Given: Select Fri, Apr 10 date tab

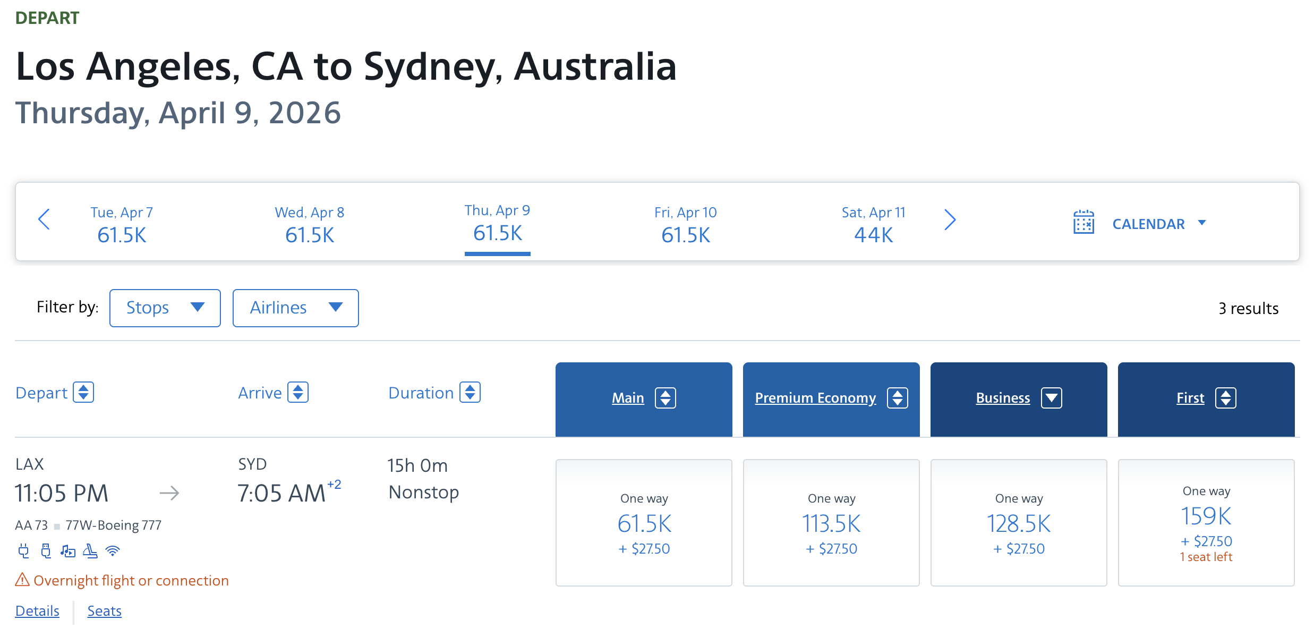Looking at the screenshot, I should coord(686,225).
